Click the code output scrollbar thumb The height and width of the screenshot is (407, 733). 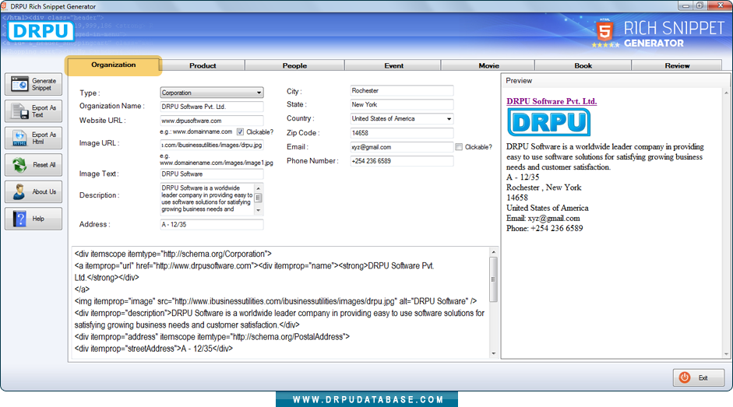tap(493, 279)
